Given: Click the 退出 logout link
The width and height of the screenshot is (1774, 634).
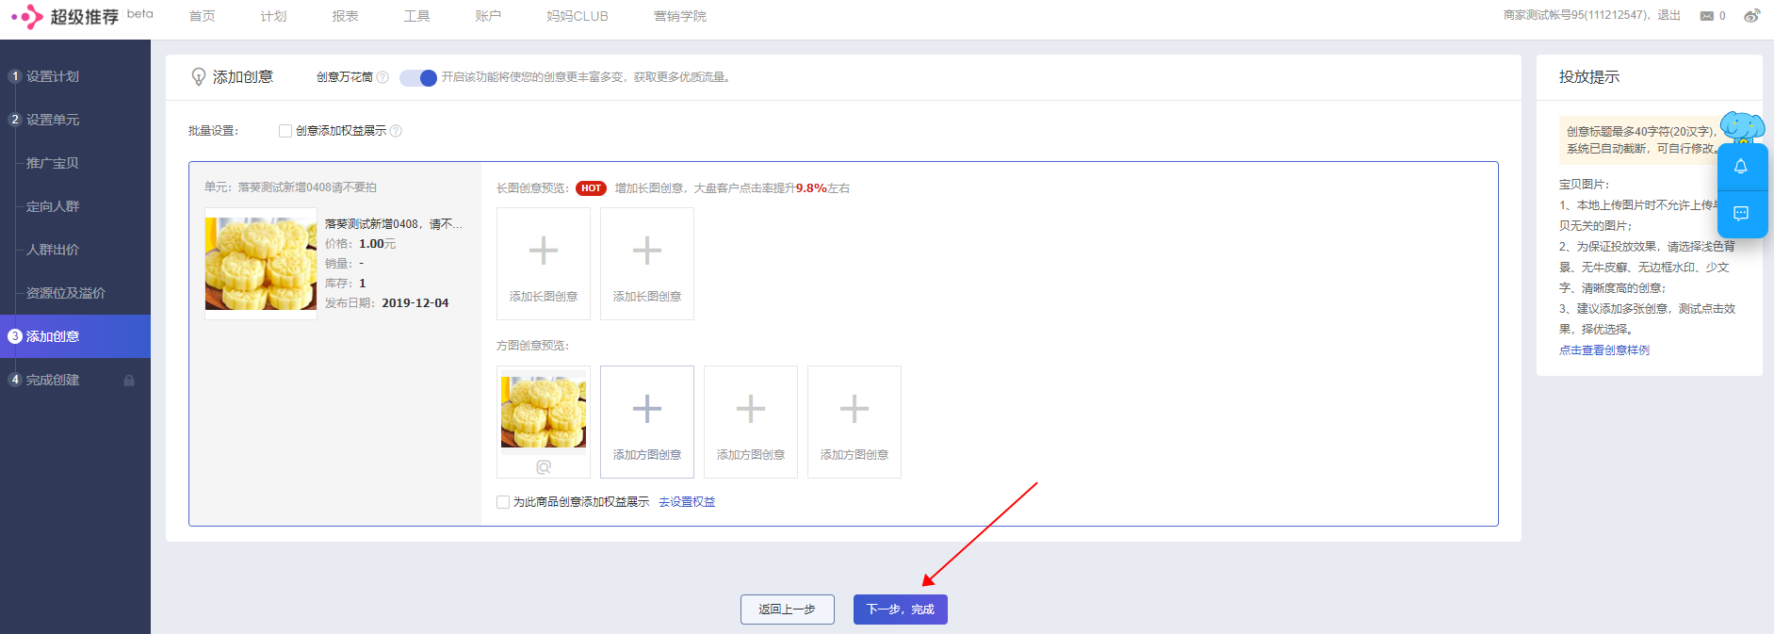Looking at the screenshot, I should click(1668, 16).
